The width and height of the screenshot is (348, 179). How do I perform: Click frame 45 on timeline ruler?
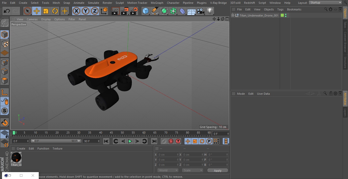click(x=111, y=133)
